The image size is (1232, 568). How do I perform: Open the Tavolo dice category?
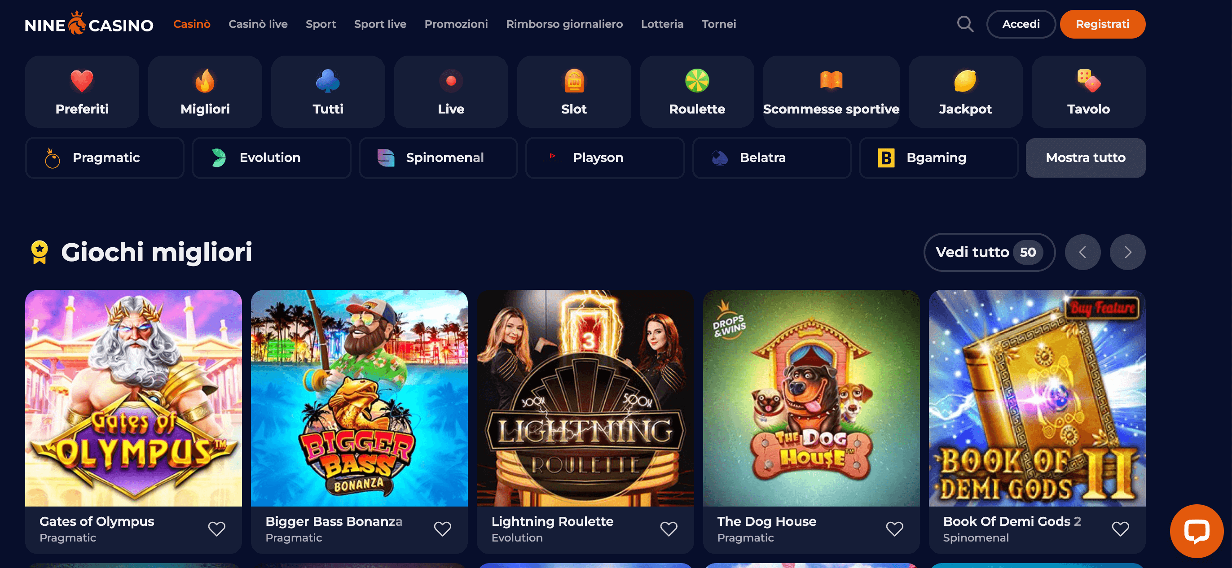point(1088,92)
